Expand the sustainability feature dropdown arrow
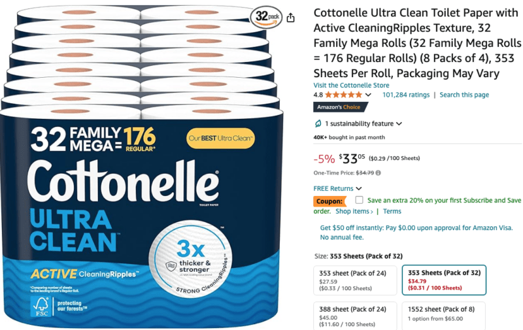523x330 pixels. (399, 124)
